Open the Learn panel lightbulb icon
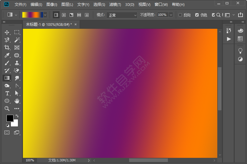This screenshot has height=164, width=247. (241, 51)
